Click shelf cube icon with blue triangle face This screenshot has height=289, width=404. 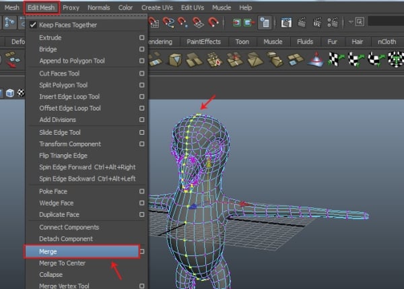pyautogui.click(x=176, y=59)
